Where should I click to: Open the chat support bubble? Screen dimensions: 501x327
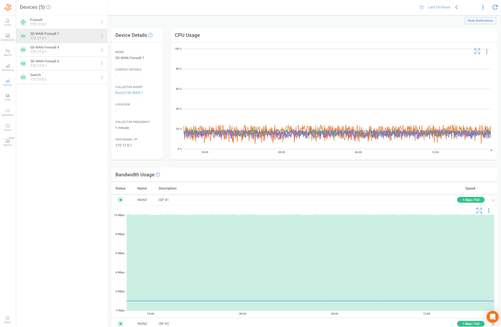click(x=492, y=317)
